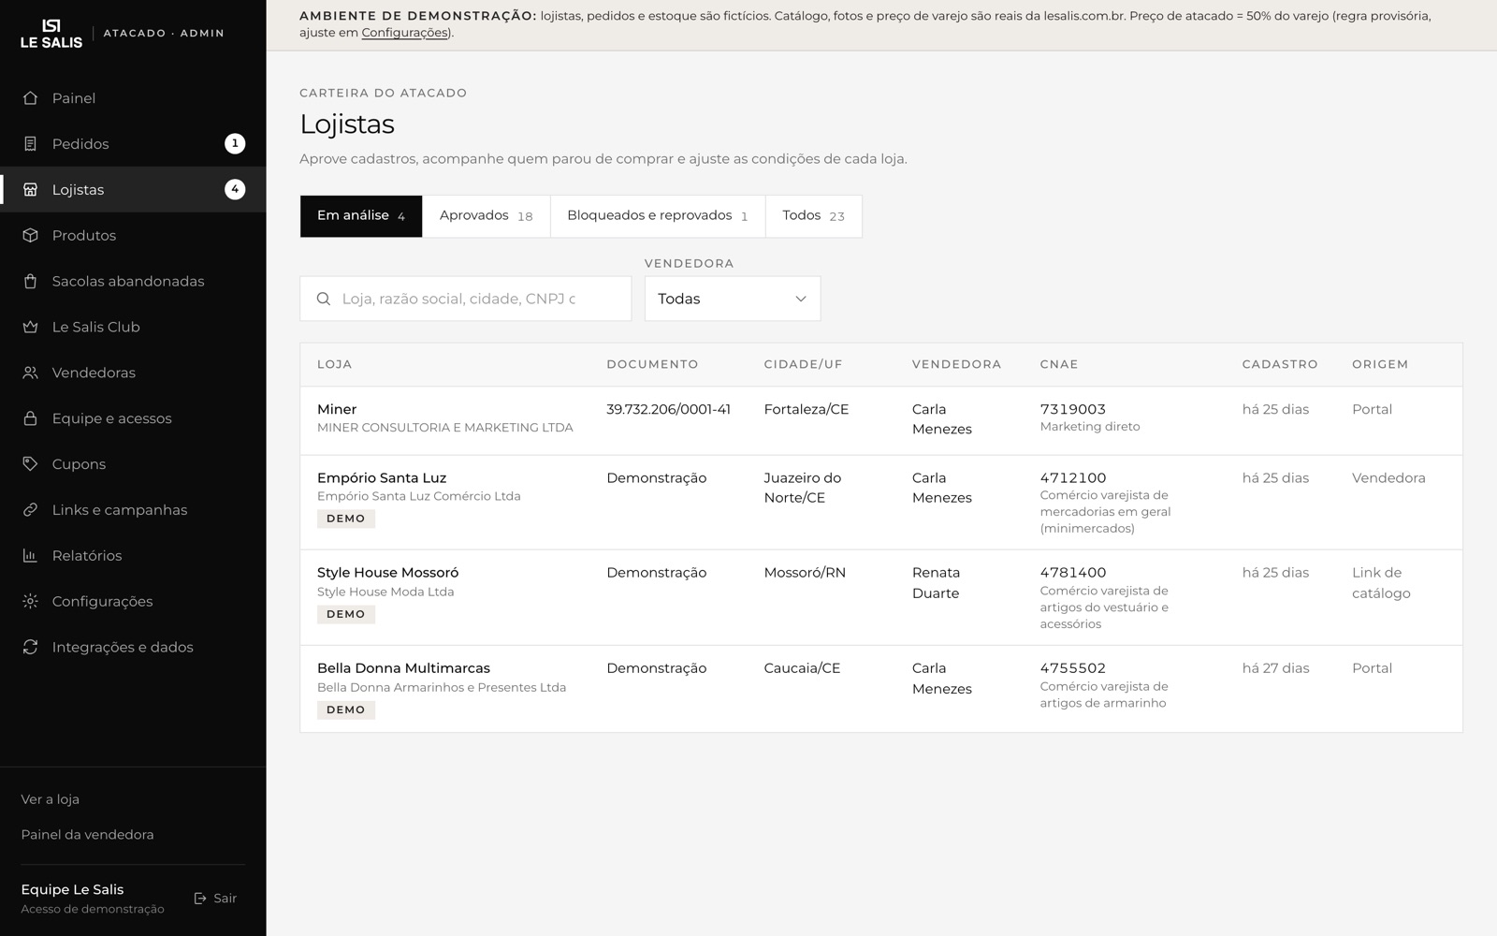Open the Painel da vendedora link
This screenshot has width=1497, height=936.
pyautogui.click(x=88, y=835)
